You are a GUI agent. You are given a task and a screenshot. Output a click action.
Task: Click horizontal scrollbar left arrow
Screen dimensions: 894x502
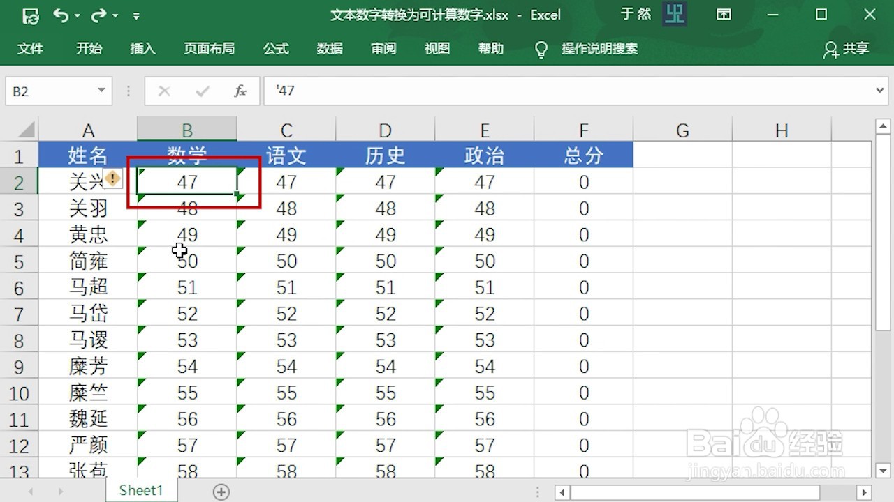tap(562, 492)
